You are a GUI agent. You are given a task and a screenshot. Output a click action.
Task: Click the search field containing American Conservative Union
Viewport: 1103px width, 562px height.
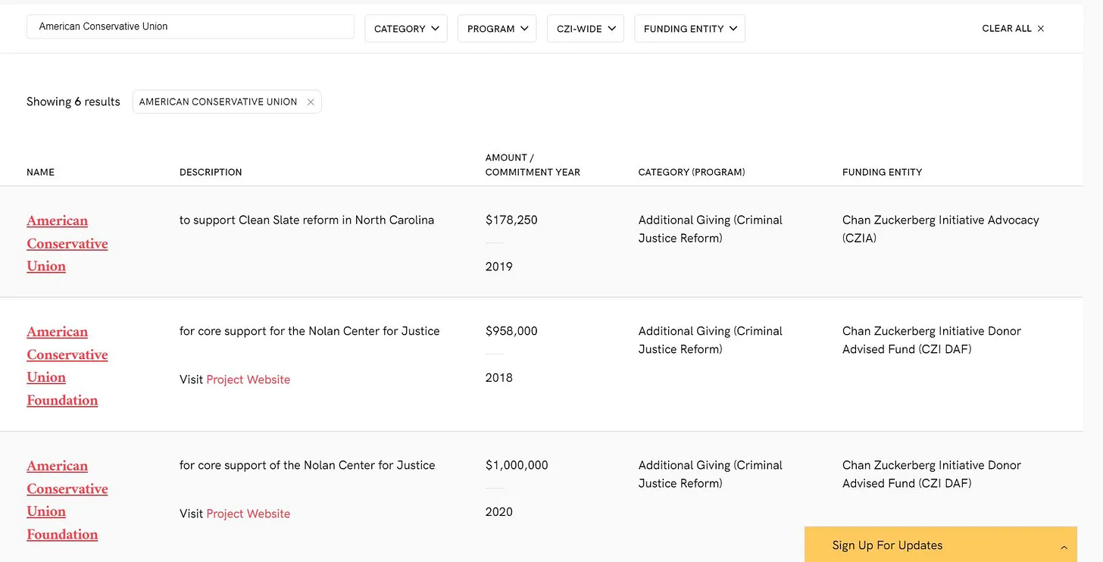click(190, 27)
